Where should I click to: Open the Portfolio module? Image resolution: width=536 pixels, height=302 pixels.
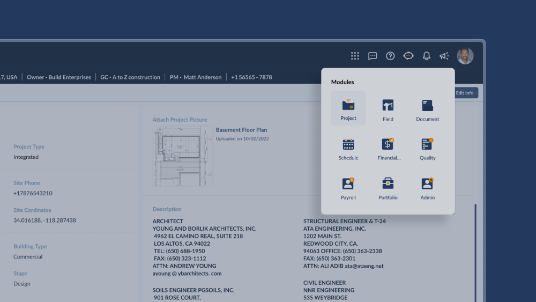388,188
